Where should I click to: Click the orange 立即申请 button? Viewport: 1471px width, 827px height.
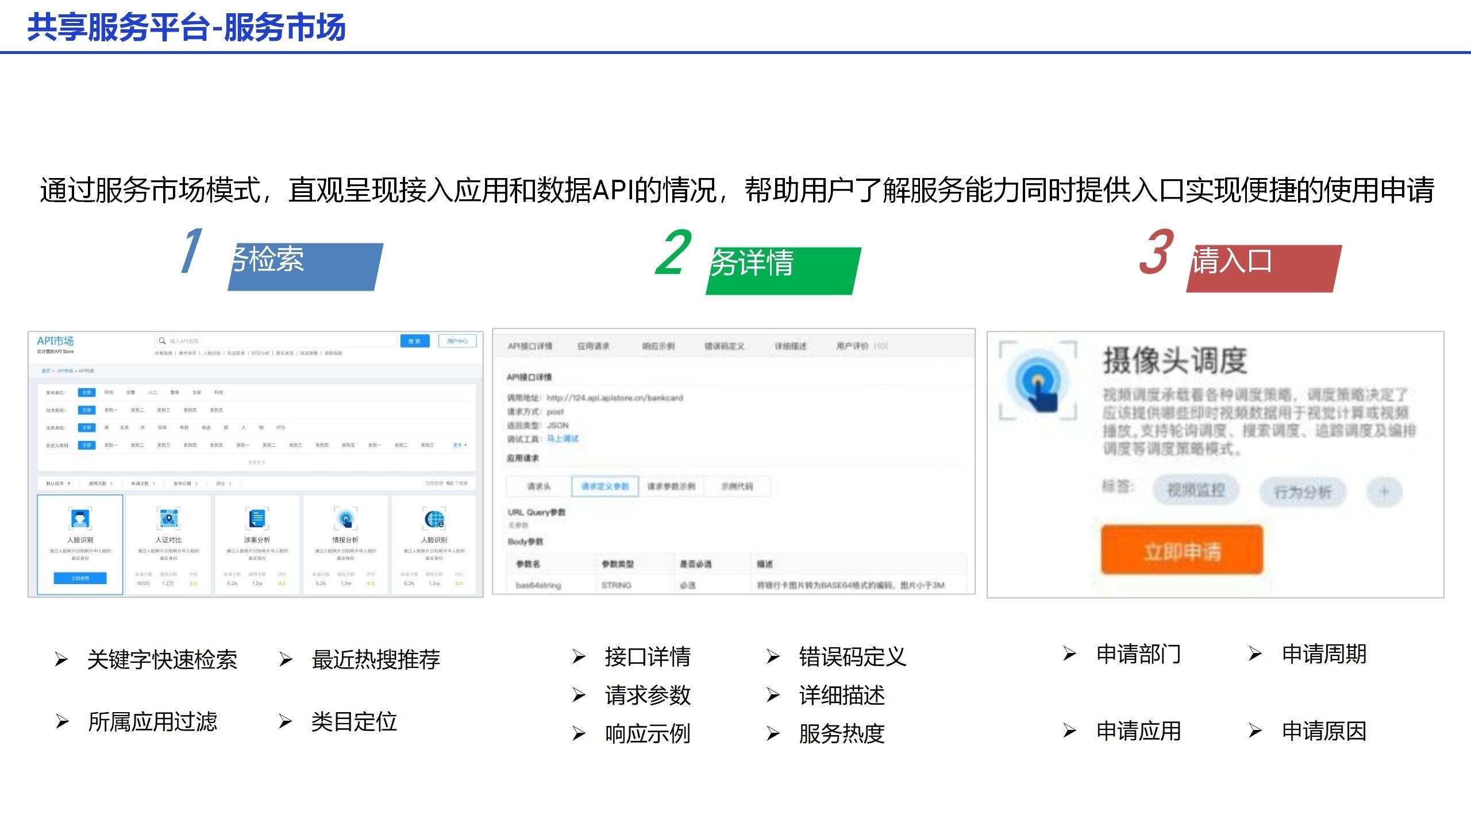pos(1181,550)
